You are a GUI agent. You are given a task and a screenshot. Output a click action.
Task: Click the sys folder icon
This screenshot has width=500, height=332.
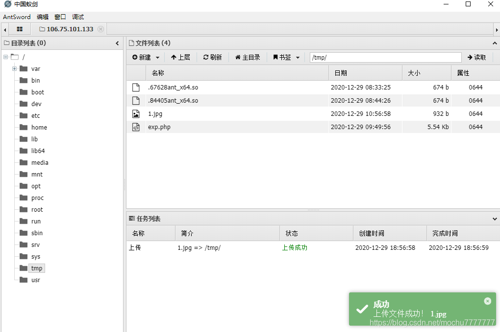tap(24, 257)
